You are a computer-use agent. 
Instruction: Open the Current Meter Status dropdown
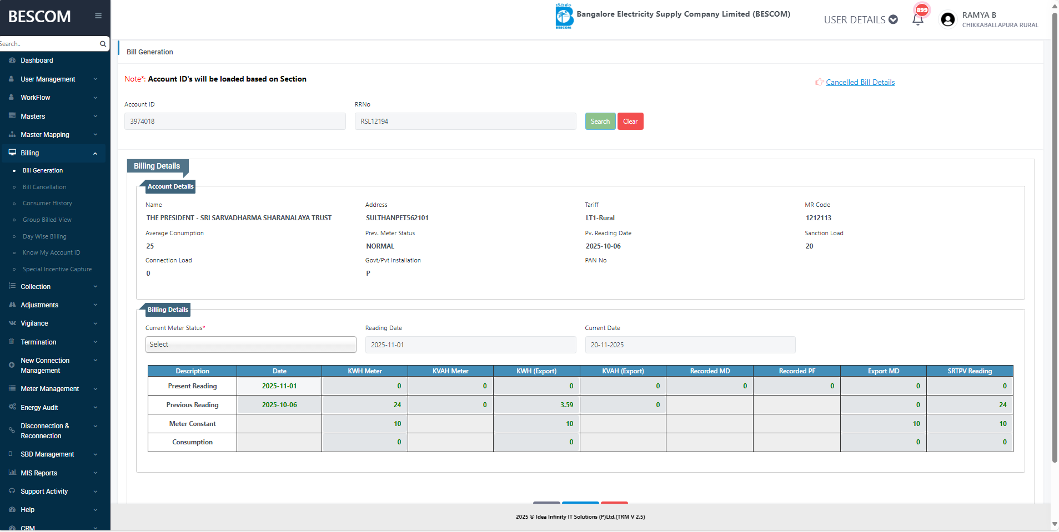coord(250,344)
